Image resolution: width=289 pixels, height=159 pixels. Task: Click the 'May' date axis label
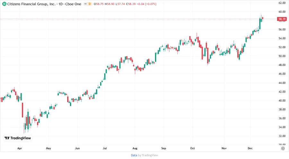(48, 148)
